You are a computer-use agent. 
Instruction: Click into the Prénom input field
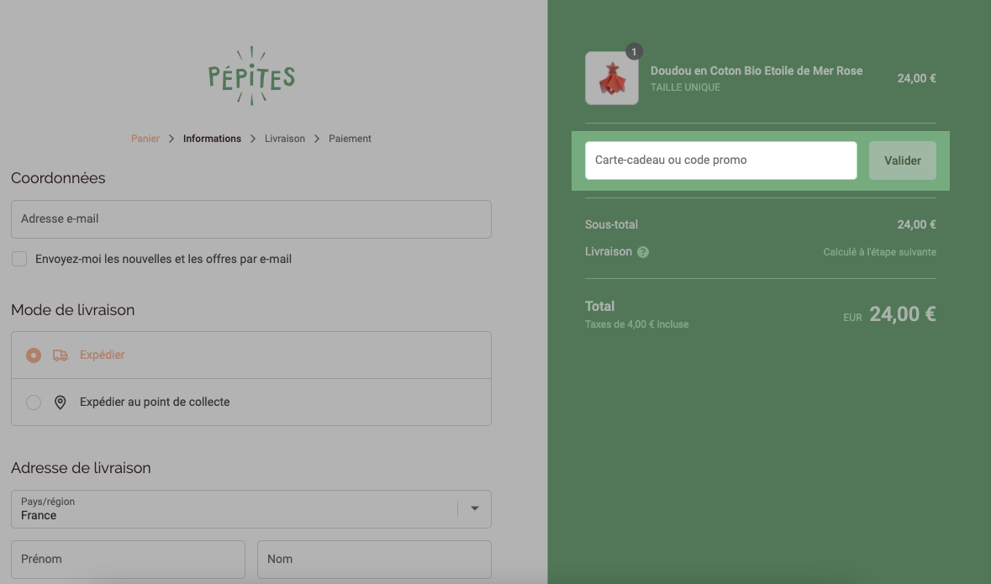tap(128, 560)
